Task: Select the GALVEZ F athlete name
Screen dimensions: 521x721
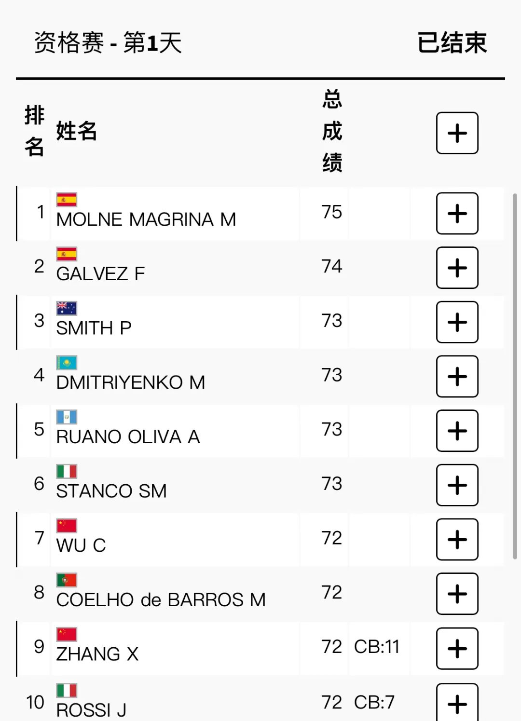Action: (x=100, y=274)
